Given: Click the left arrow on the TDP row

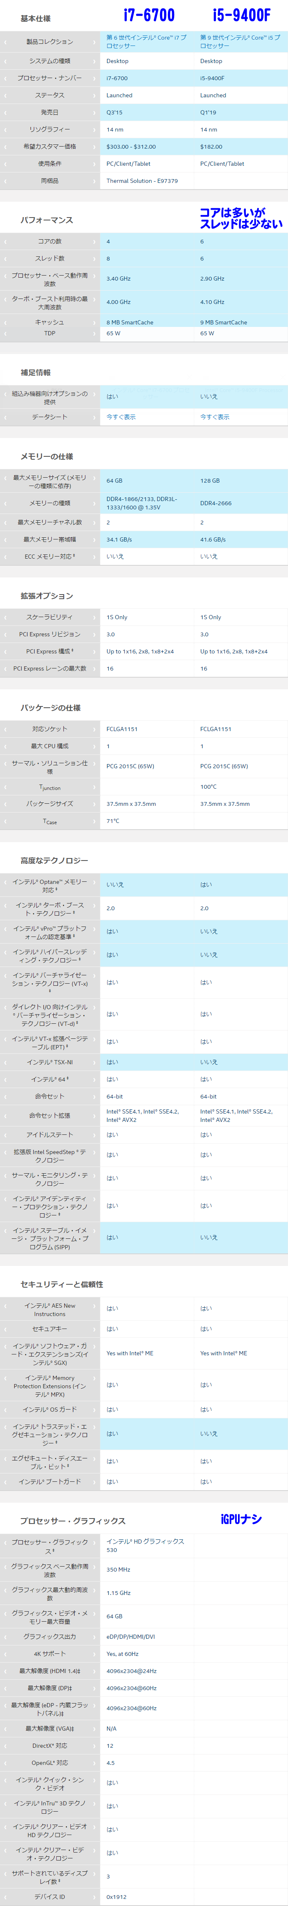Looking at the screenshot, I should point(5,334).
